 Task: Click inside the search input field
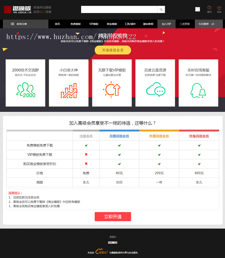tap(118, 9)
